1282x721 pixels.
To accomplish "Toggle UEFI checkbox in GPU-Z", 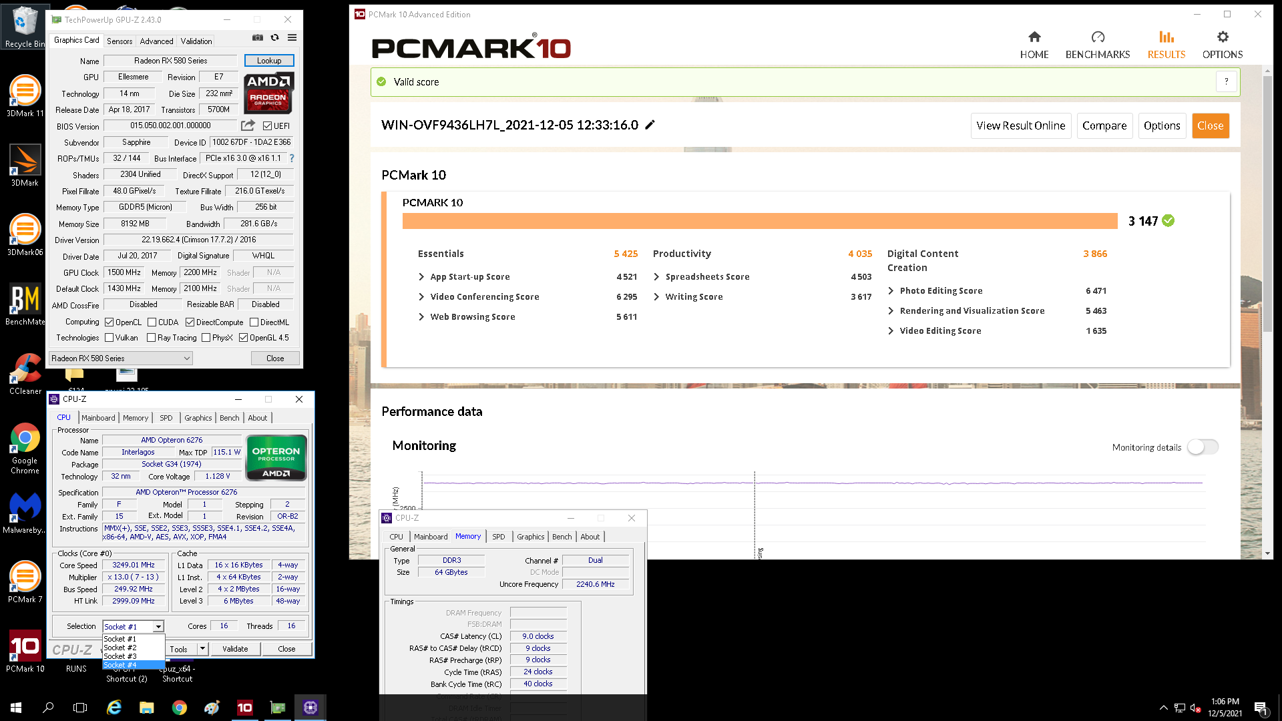I will click(x=268, y=126).
